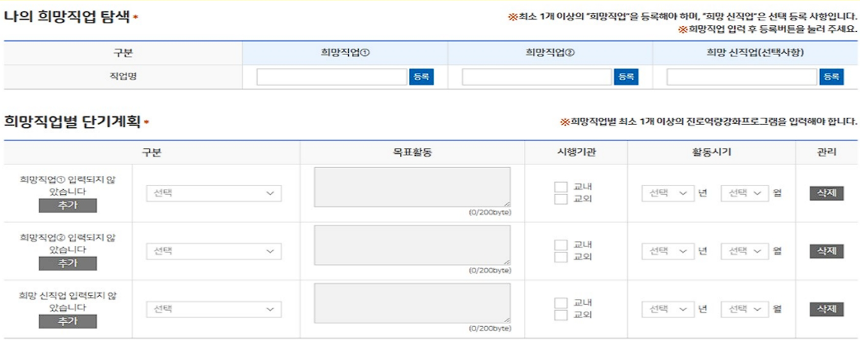
Task: Click 삭제 button in 희망직업① row
Action: (826, 193)
